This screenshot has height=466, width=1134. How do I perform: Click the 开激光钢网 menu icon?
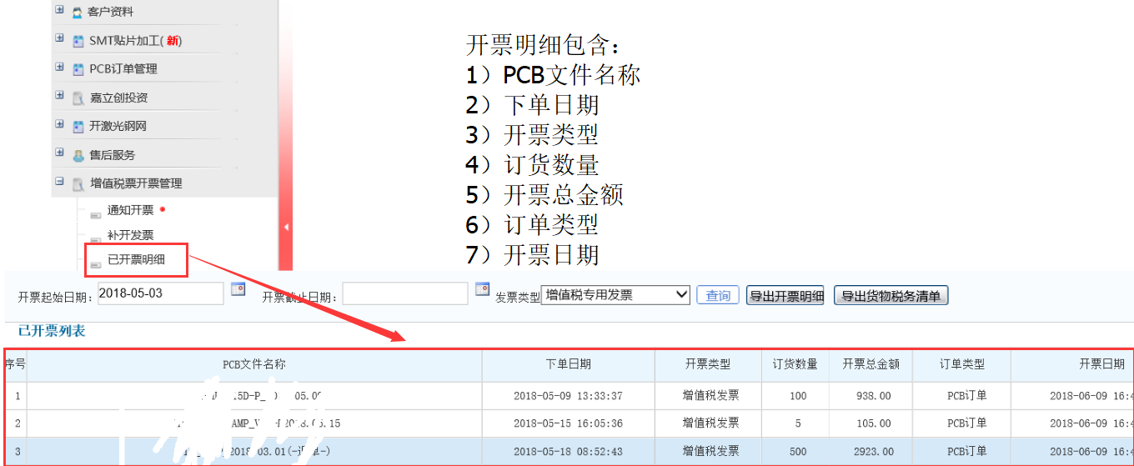pyautogui.click(x=78, y=127)
